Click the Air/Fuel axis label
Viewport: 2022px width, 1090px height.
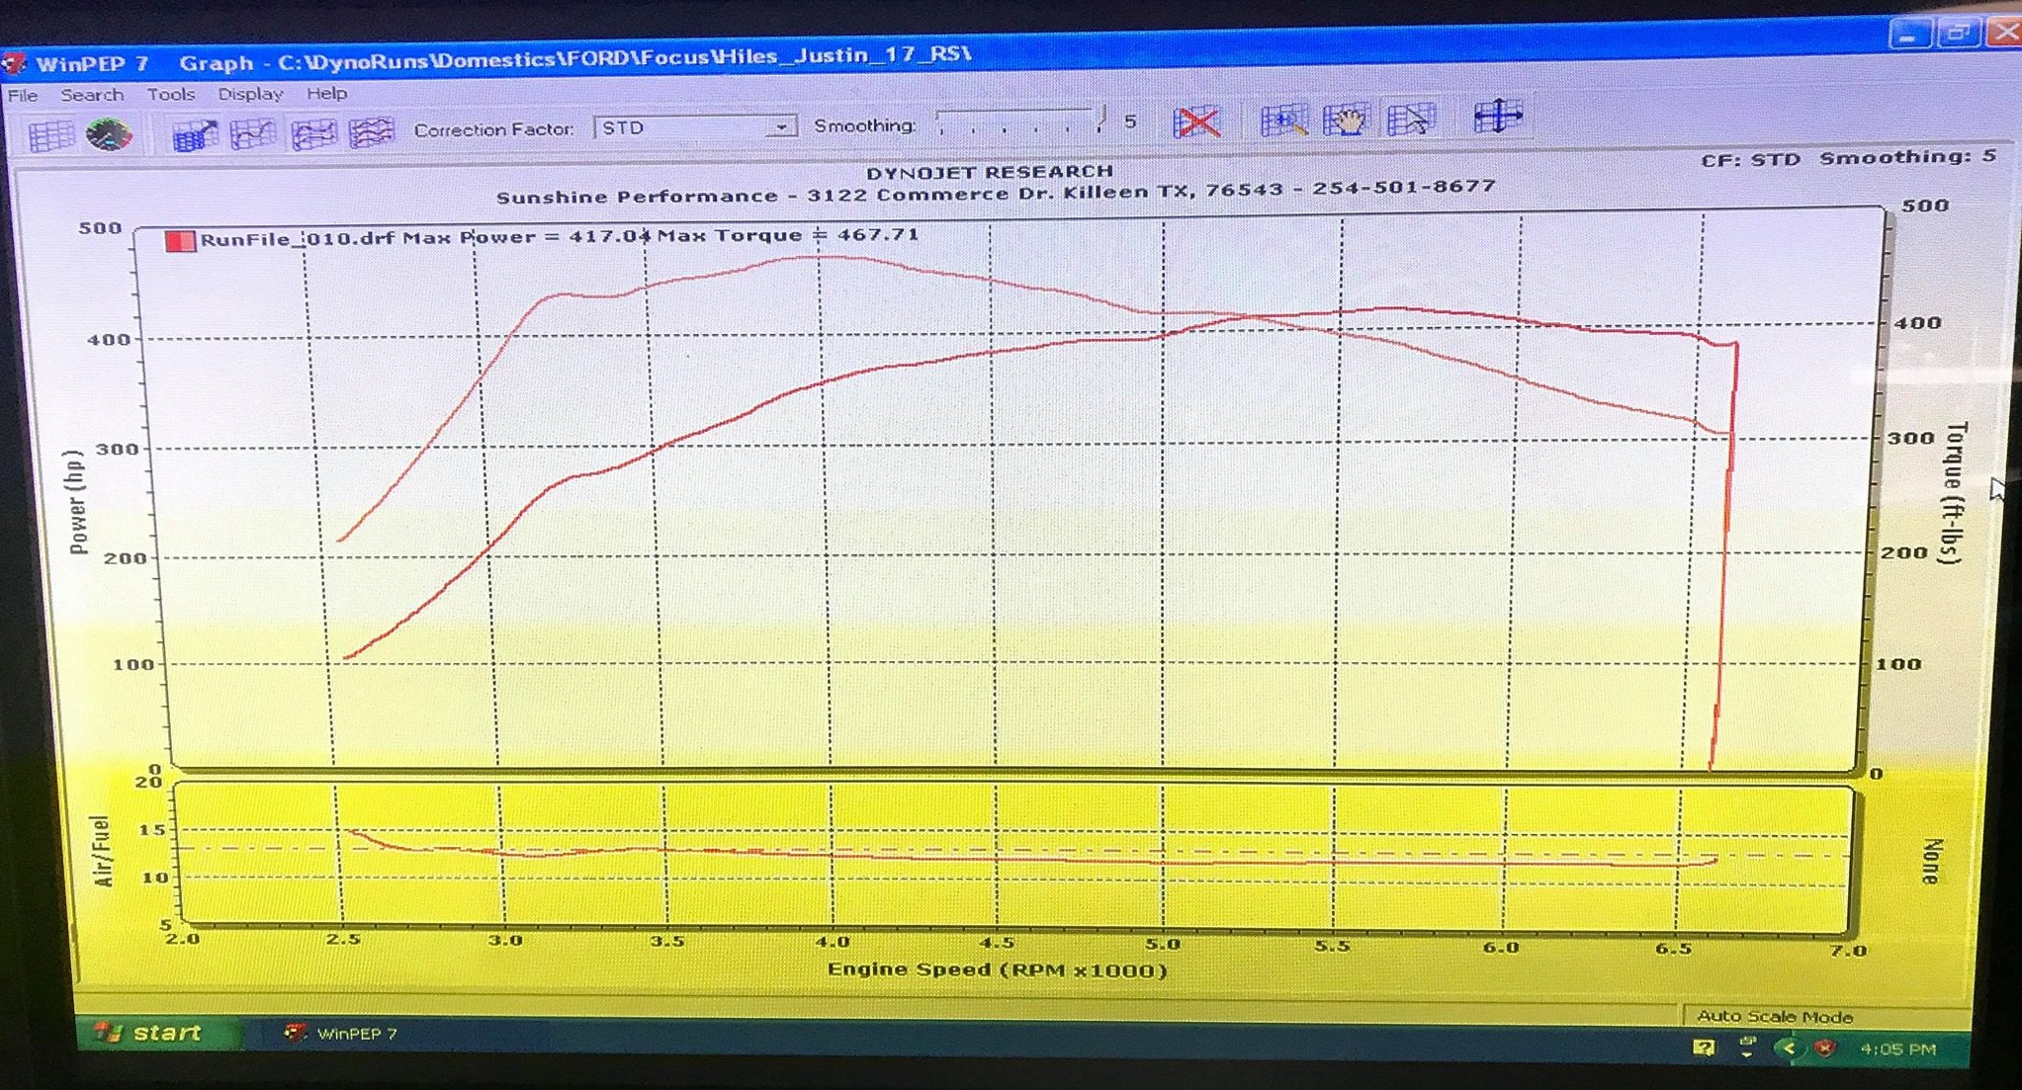(102, 851)
